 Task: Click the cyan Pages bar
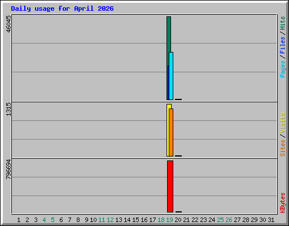point(171,76)
